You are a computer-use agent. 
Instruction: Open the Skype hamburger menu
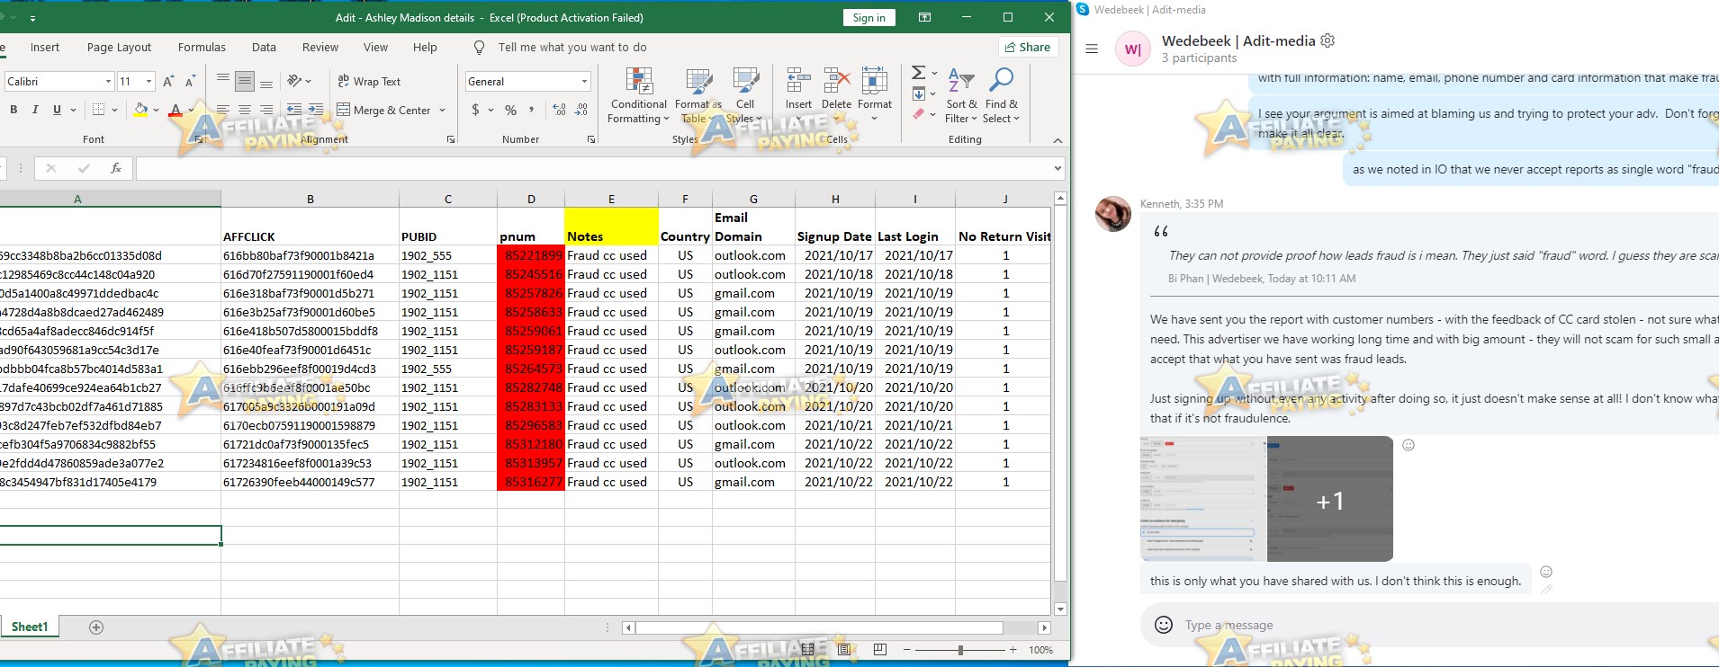pos(1092,49)
